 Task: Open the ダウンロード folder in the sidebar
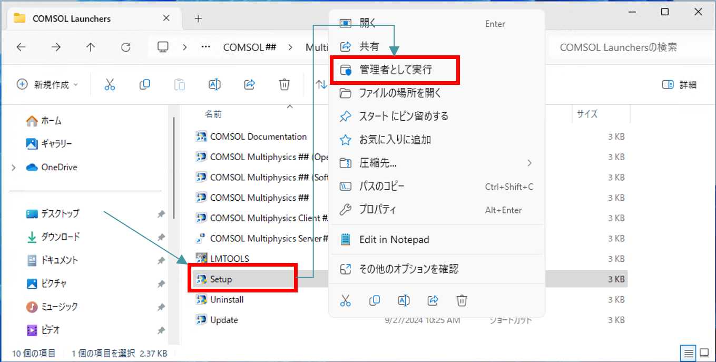pos(60,237)
